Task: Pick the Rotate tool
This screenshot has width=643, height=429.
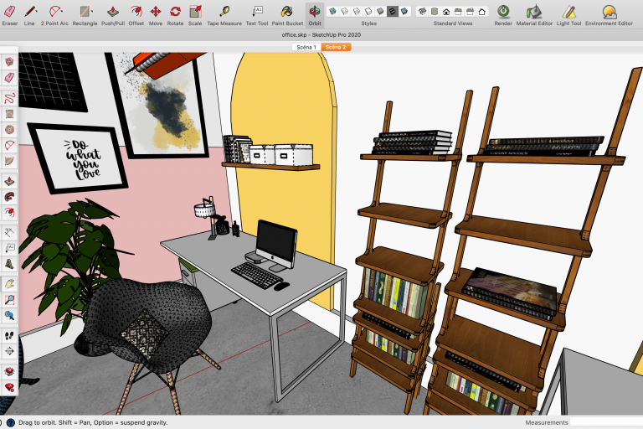Action: 175,12
